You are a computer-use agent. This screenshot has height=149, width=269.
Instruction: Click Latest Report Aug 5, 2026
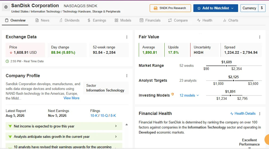coord(16,113)
